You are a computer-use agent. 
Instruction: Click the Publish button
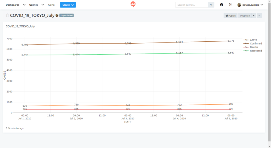point(230,16)
